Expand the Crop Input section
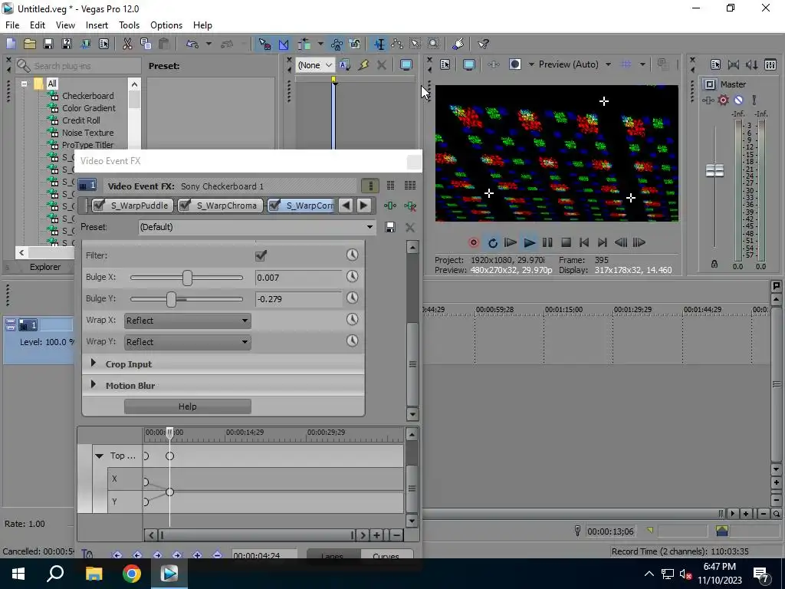Screen dimensions: 785x589 tap(93, 364)
